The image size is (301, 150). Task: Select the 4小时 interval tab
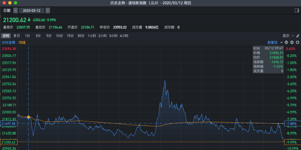124,36
